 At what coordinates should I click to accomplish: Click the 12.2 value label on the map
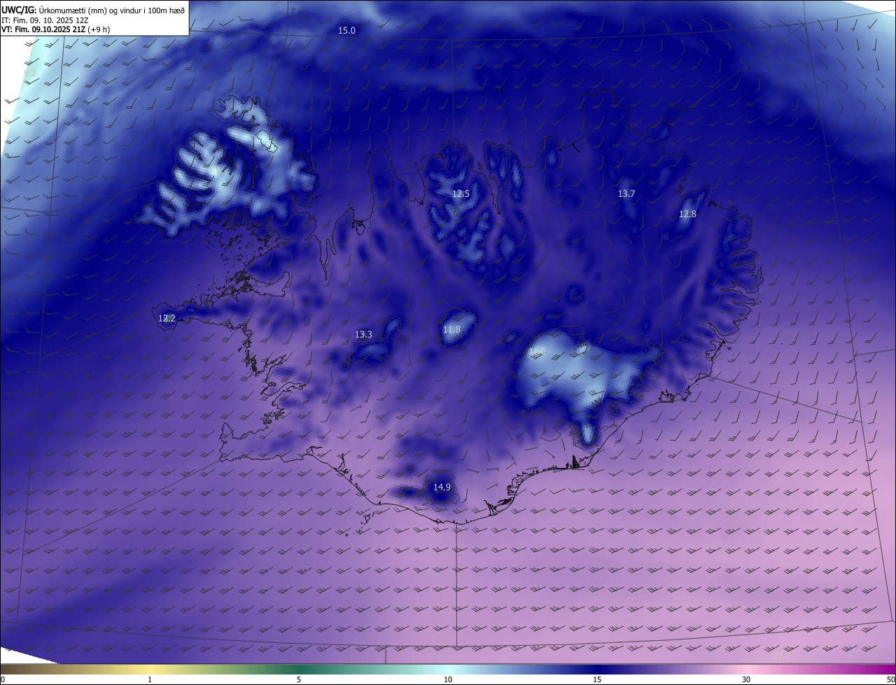tap(167, 319)
